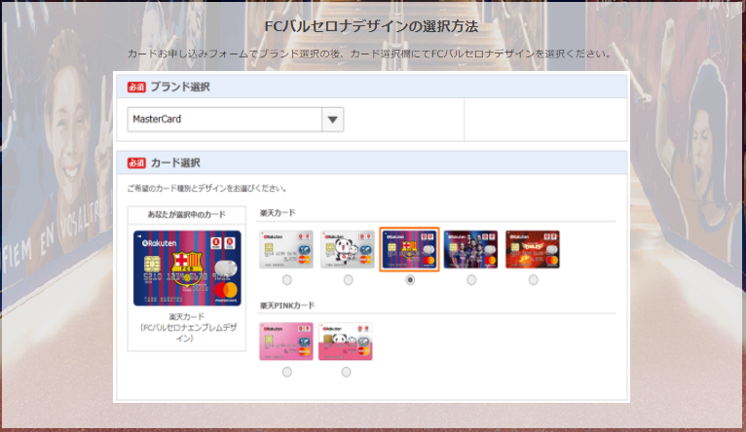Select the pink panda card radio button
This screenshot has height=432, width=746.
(346, 372)
